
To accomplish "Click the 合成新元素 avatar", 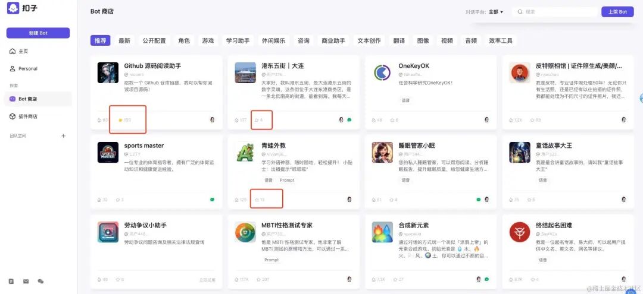I will [x=383, y=232].
